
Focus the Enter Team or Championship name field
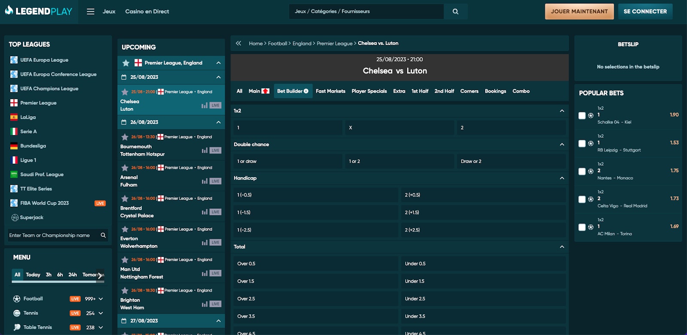tap(53, 235)
